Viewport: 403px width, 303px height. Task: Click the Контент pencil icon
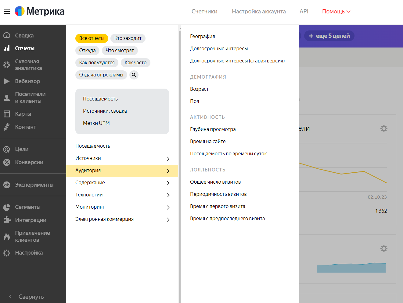pos(7,127)
